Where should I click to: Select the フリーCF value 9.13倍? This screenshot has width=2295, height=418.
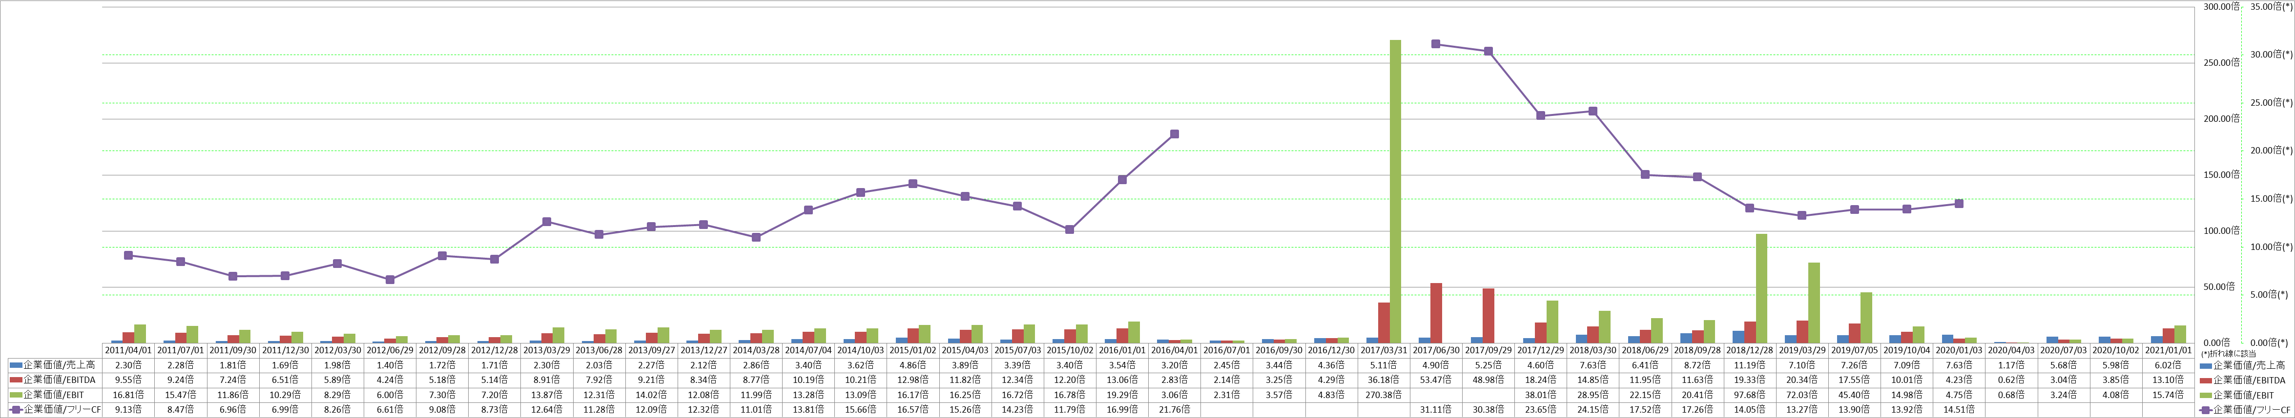pos(129,409)
